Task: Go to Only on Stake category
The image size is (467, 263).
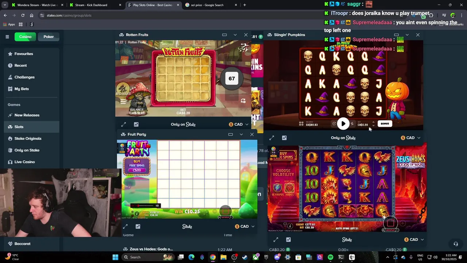Action: pyautogui.click(x=31, y=150)
